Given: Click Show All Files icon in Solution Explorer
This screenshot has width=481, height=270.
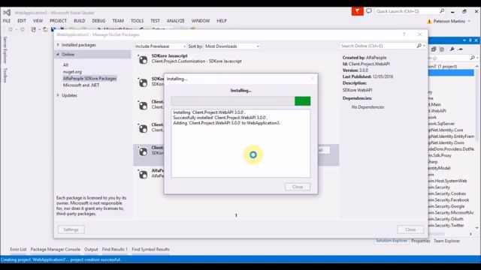Looking at the screenshot, I should (442, 49).
